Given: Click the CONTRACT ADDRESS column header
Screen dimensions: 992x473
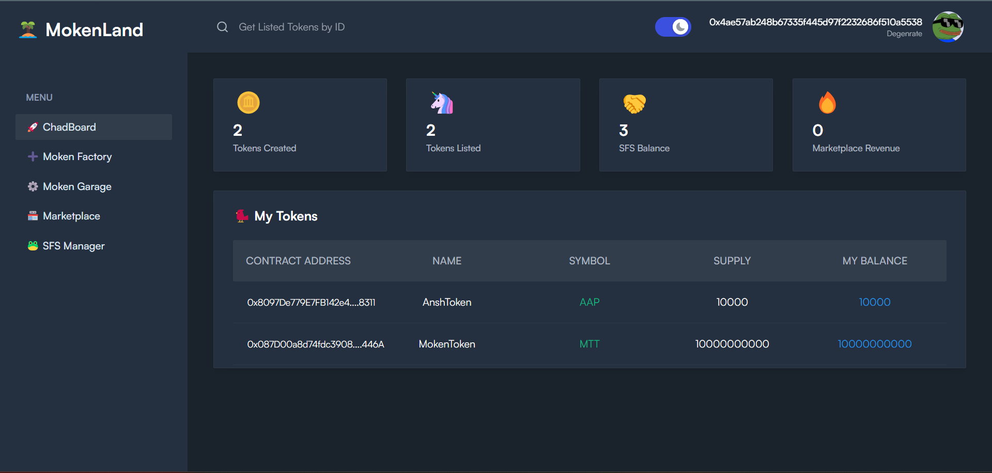Looking at the screenshot, I should pyautogui.click(x=298, y=261).
